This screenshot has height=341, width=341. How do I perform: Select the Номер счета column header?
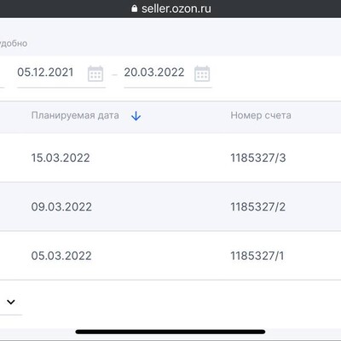tap(261, 115)
